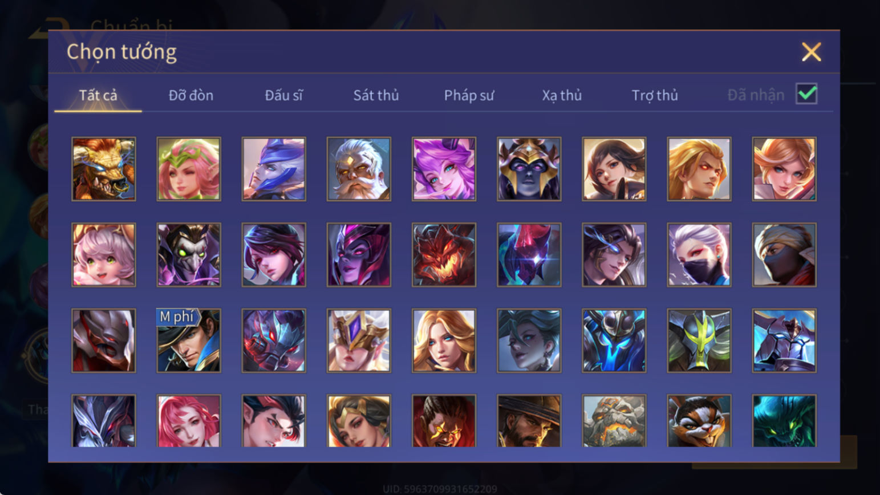Filter heroes by Sát thủ

[376, 95]
